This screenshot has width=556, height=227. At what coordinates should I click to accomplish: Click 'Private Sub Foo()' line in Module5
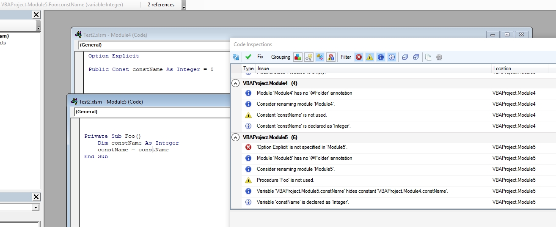click(113, 136)
